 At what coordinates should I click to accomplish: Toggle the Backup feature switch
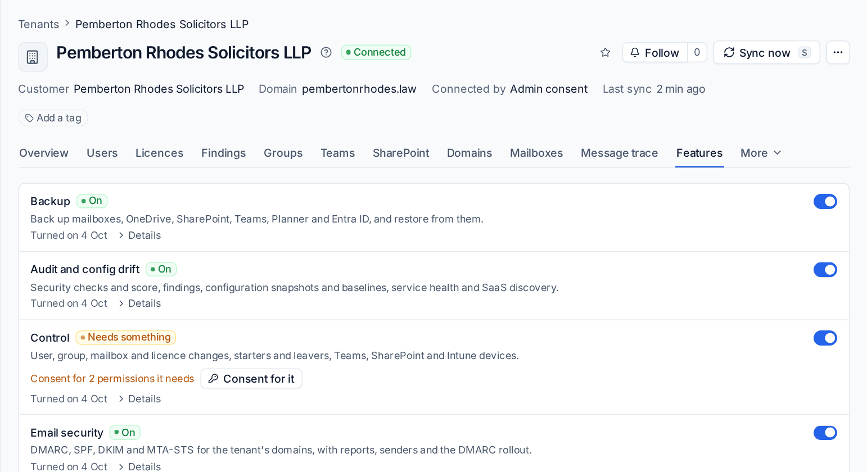tap(825, 202)
